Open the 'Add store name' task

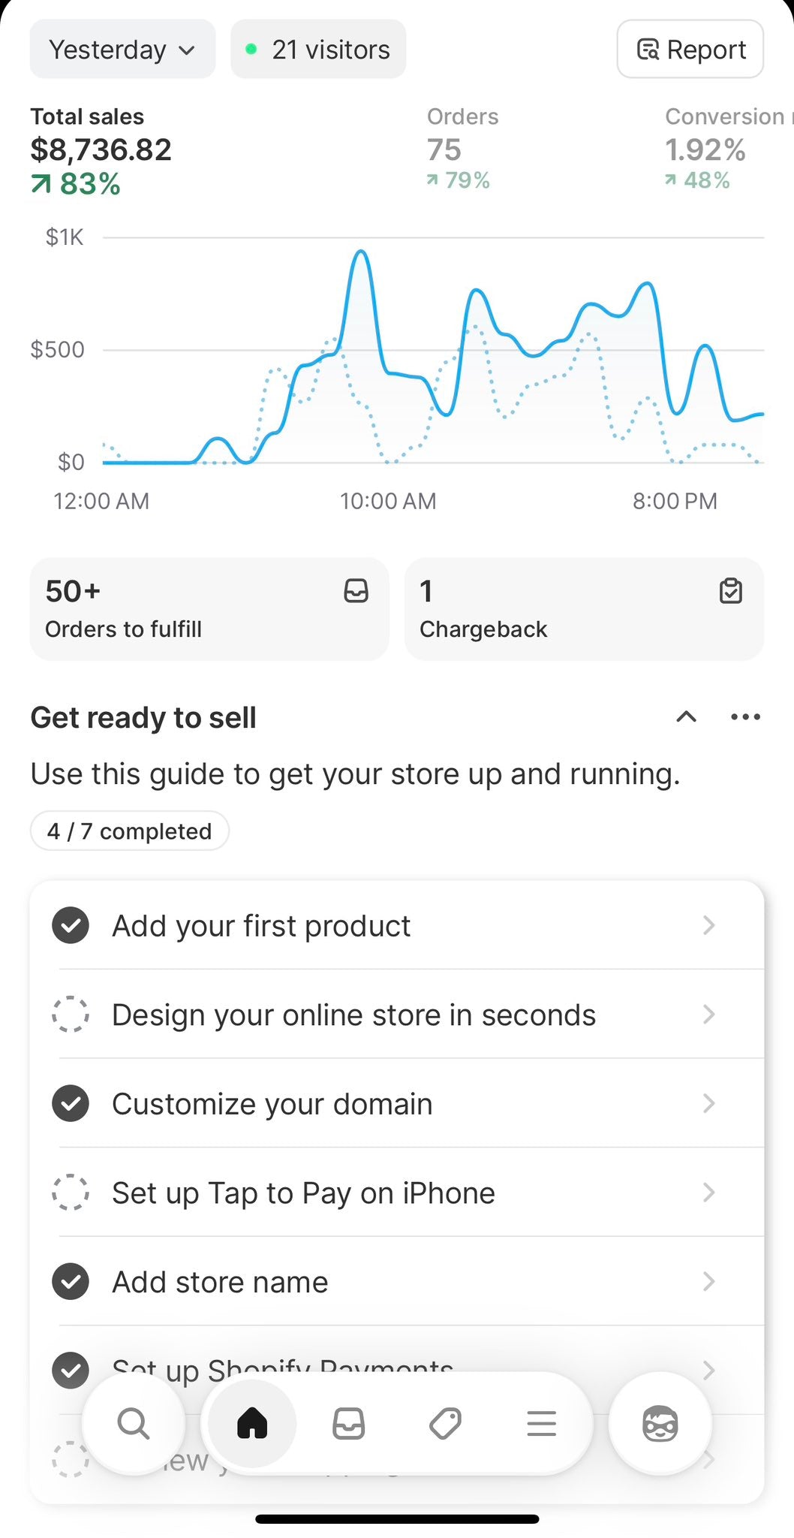[220, 1281]
